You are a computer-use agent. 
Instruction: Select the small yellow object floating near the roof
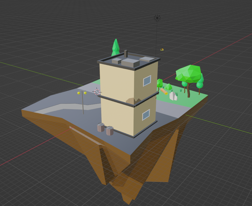[162, 49]
